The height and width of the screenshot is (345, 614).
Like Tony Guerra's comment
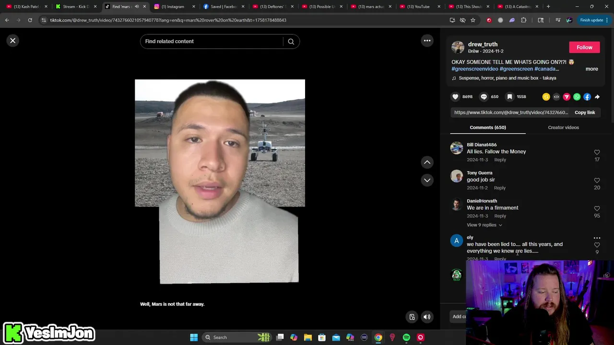pyautogui.click(x=597, y=181)
